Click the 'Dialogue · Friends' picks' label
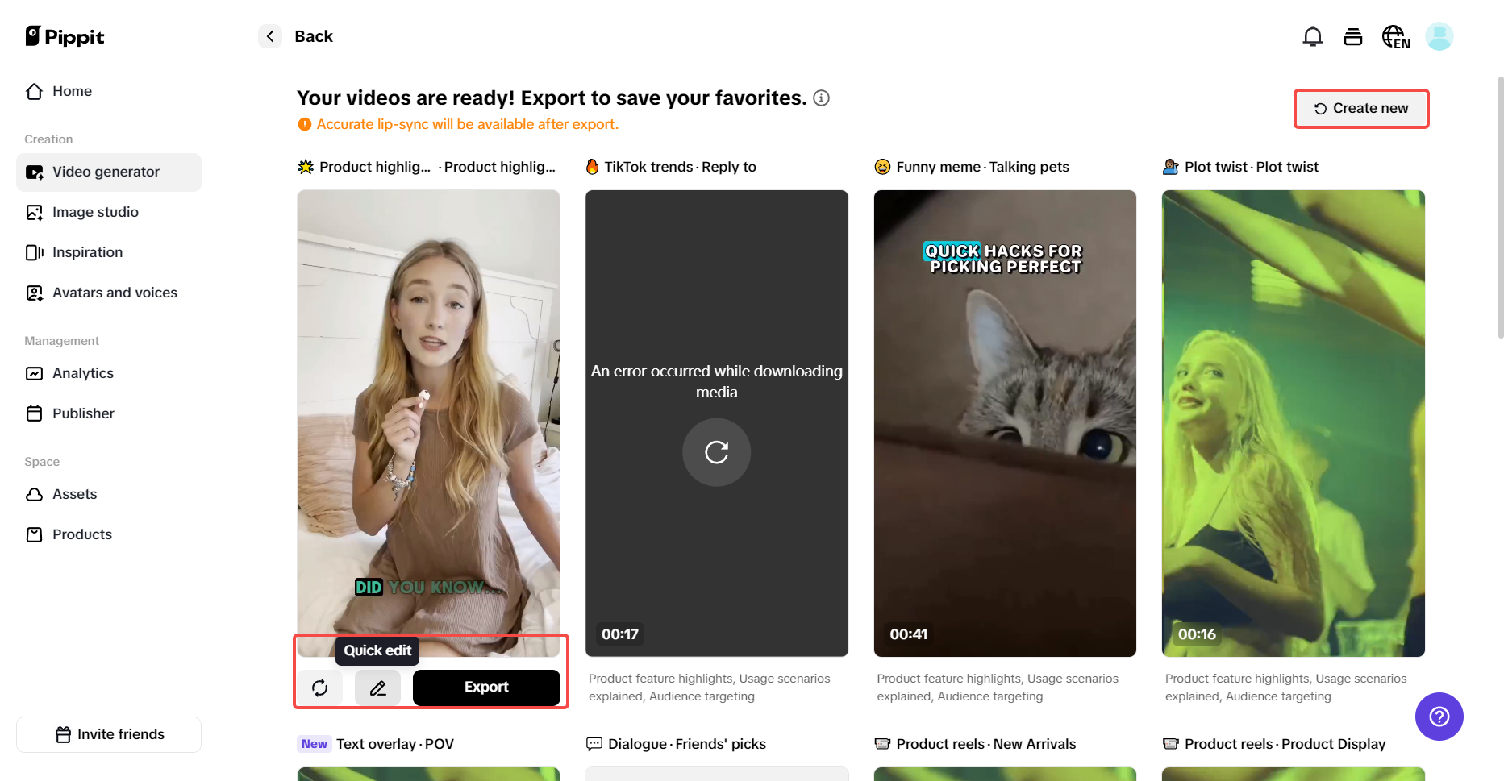 click(x=687, y=744)
